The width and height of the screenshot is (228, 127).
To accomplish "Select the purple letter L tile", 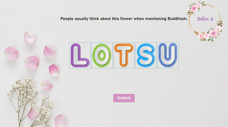I will tap(80, 55).
